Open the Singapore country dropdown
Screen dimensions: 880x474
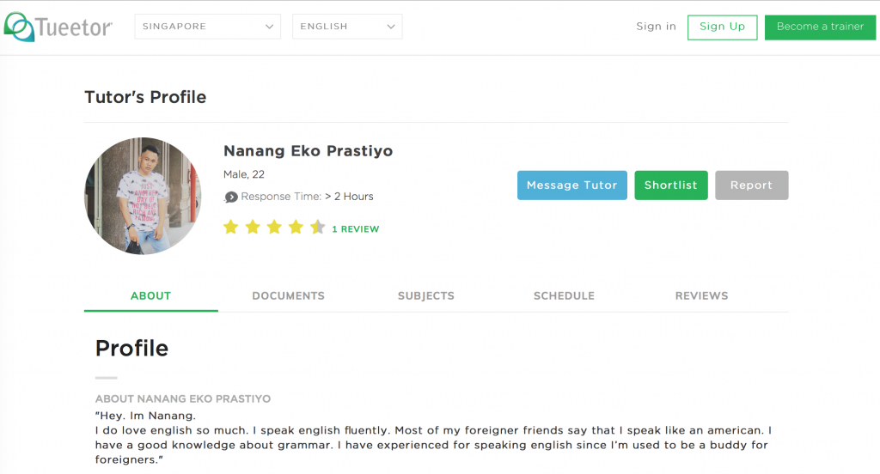pos(208,27)
